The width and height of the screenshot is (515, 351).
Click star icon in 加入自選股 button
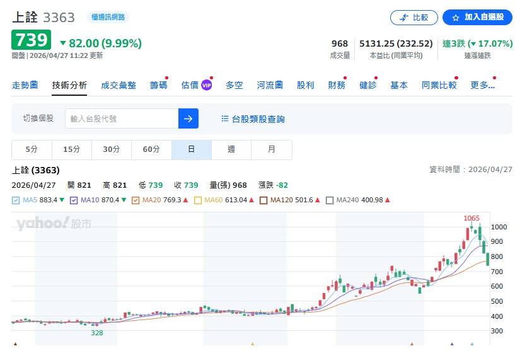coord(456,18)
